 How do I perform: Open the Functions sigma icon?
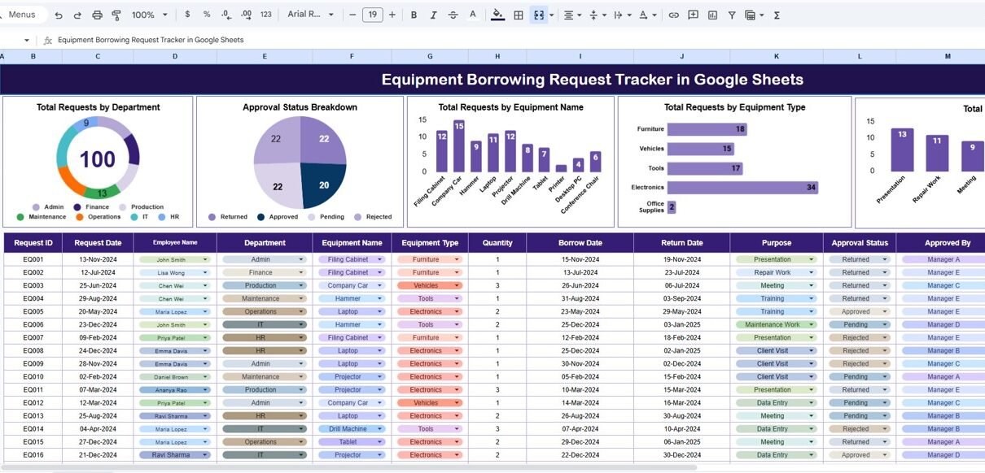click(x=777, y=15)
